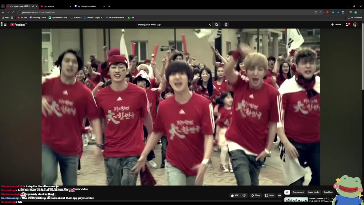Click the Create button

[x=336, y=24]
